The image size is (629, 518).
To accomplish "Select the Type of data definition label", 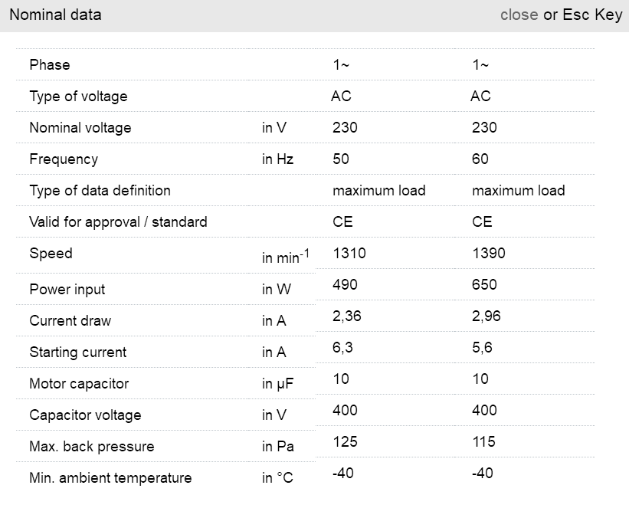I will pyautogui.click(x=100, y=191).
